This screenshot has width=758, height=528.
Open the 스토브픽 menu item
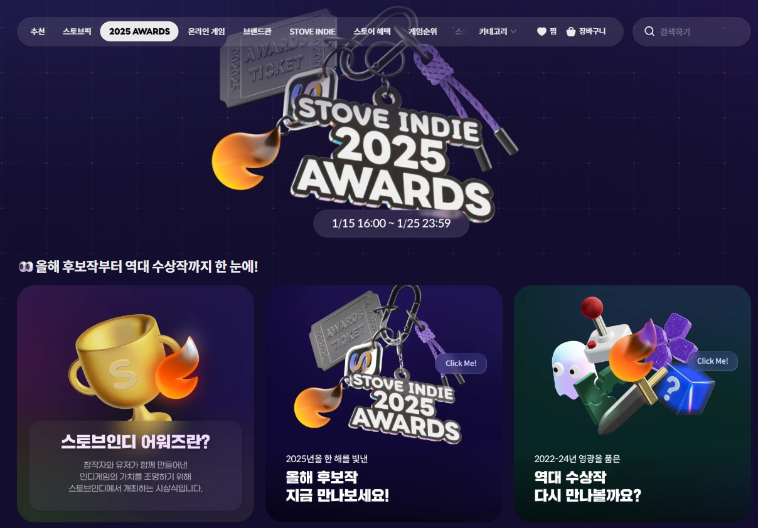pyautogui.click(x=77, y=31)
